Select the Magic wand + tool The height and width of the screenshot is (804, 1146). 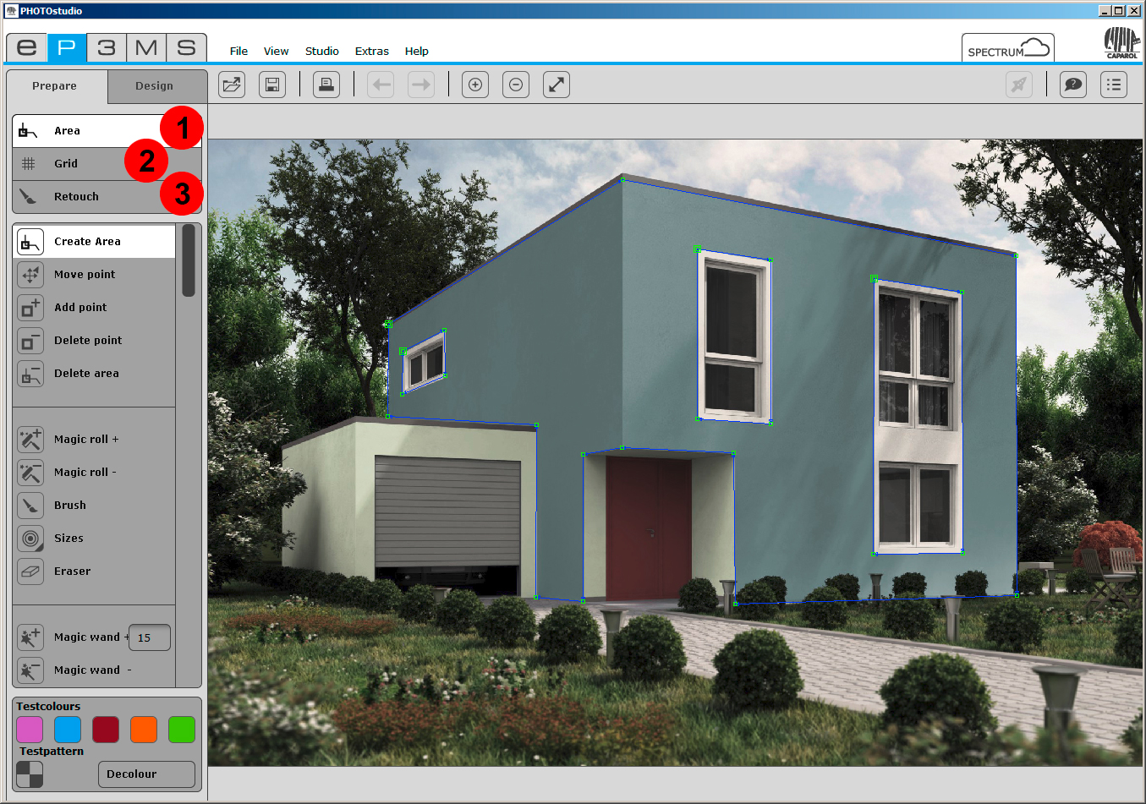point(71,637)
